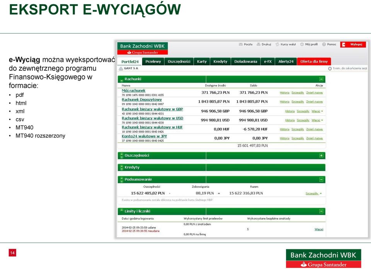Screen dimensions: 371x269
Task: Open Historia for Rachunek Depozytowy
Action: 284,102
